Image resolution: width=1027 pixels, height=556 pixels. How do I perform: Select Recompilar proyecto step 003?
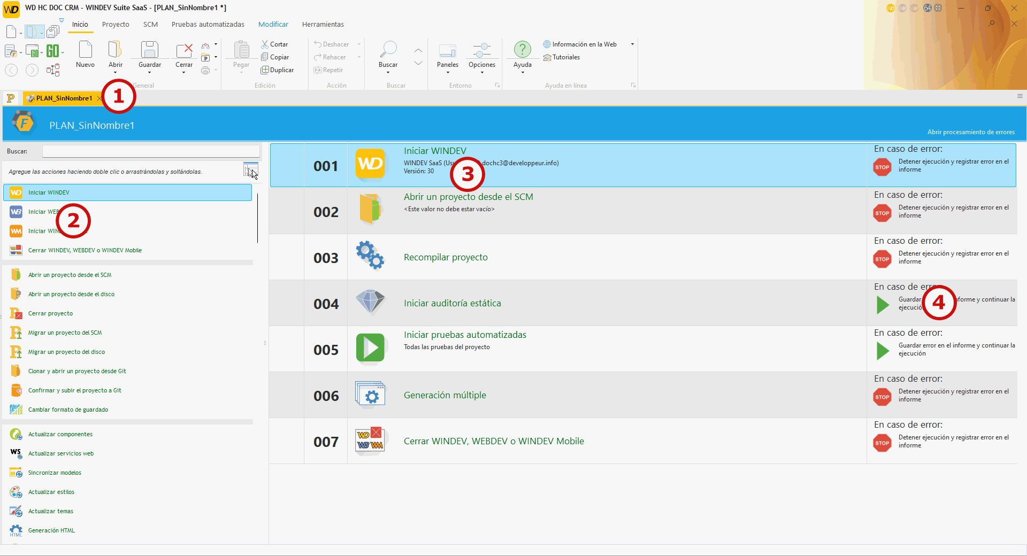tap(643, 257)
